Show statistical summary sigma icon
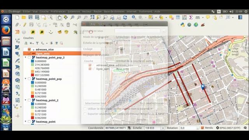The height and width of the screenshot is (140, 249). coord(191,17)
